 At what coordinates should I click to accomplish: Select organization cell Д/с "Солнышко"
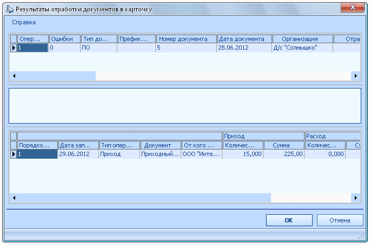[x=302, y=48]
